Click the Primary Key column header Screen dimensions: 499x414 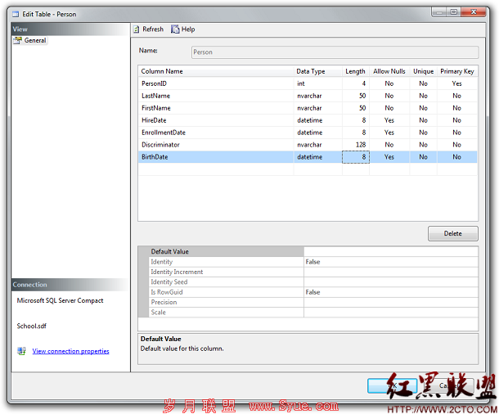[457, 71]
